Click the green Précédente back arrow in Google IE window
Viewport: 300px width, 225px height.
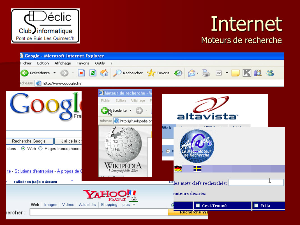coord(24,73)
